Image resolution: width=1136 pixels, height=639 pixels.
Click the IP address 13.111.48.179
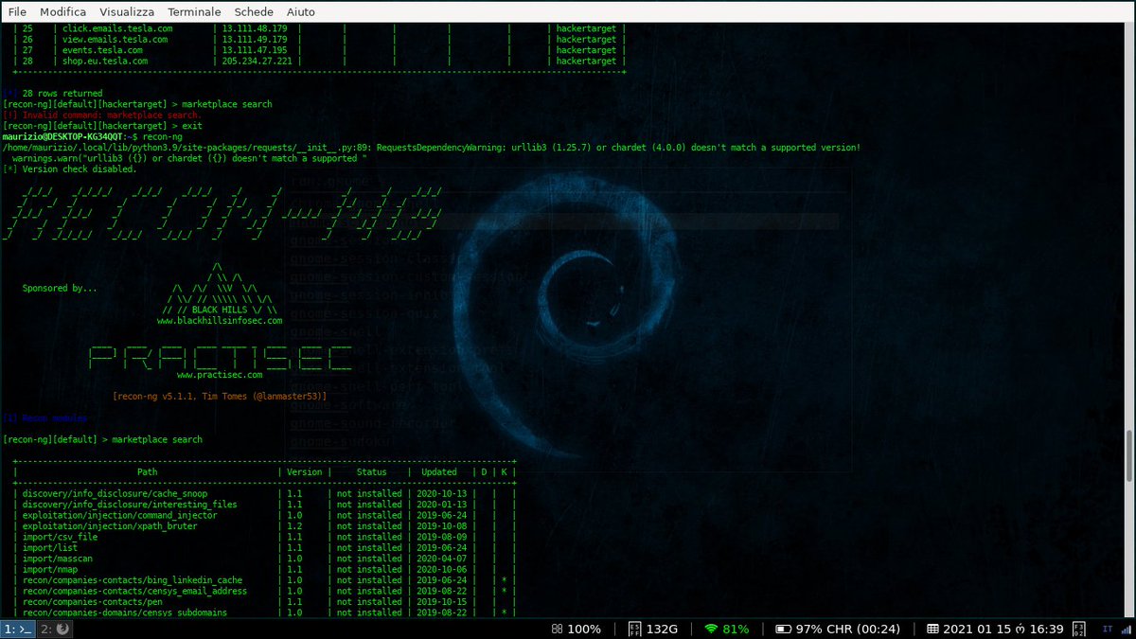coord(255,29)
